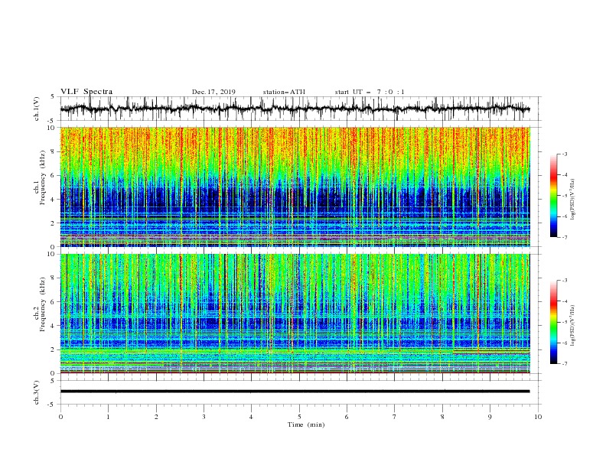Select the date text "Dec. 17, 2019"
This screenshot has height=468, width=606.
[x=213, y=92]
